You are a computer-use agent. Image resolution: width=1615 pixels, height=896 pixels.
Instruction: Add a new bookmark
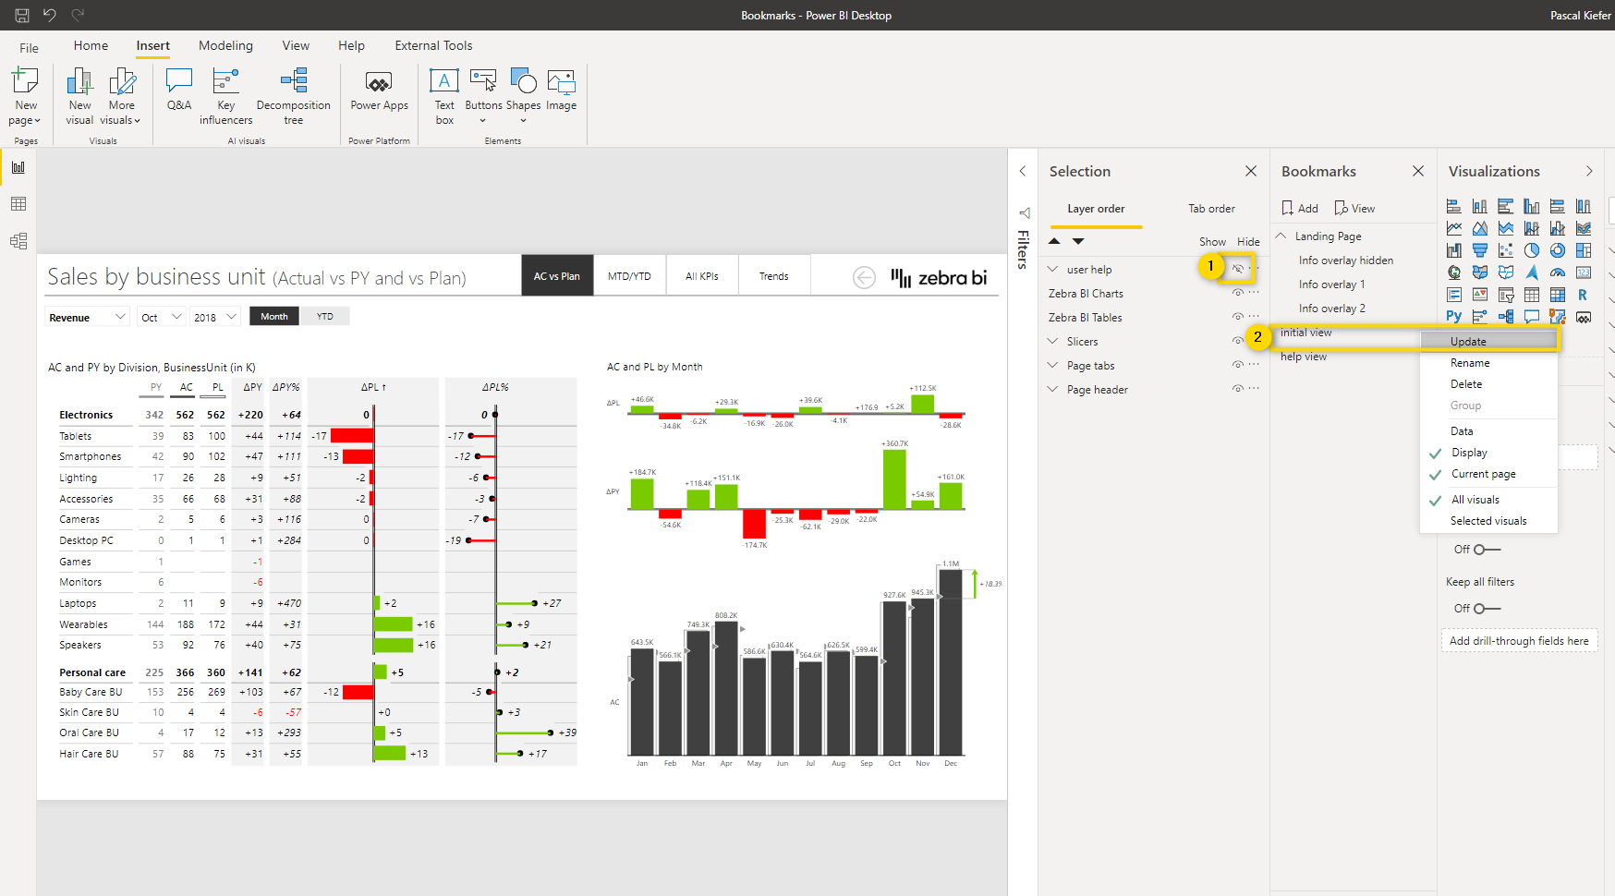(1299, 208)
